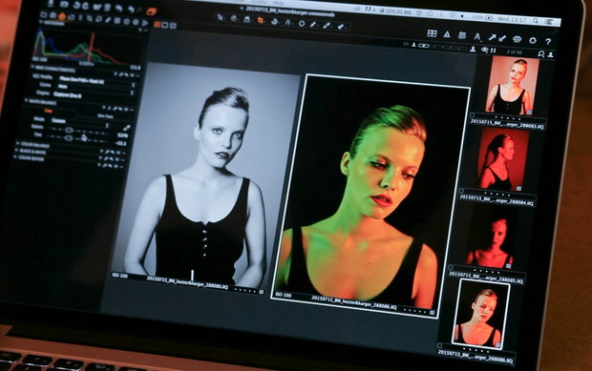
Task: Click the Tint value -13.1
Action: [121, 143]
